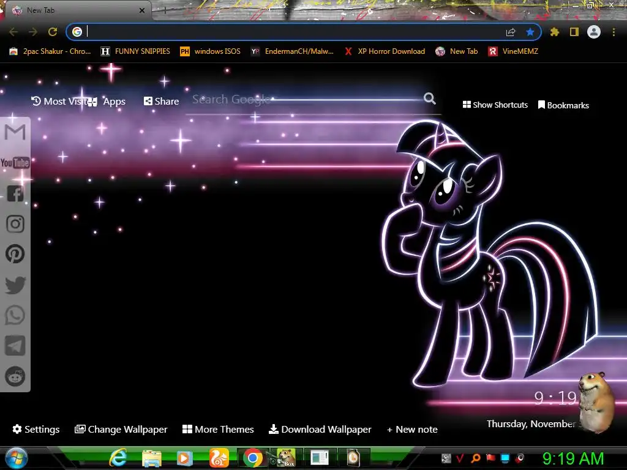The width and height of the screenshot is (627, 470).
Task: Click the Chrome forward arrow
Action: (33, 32)
